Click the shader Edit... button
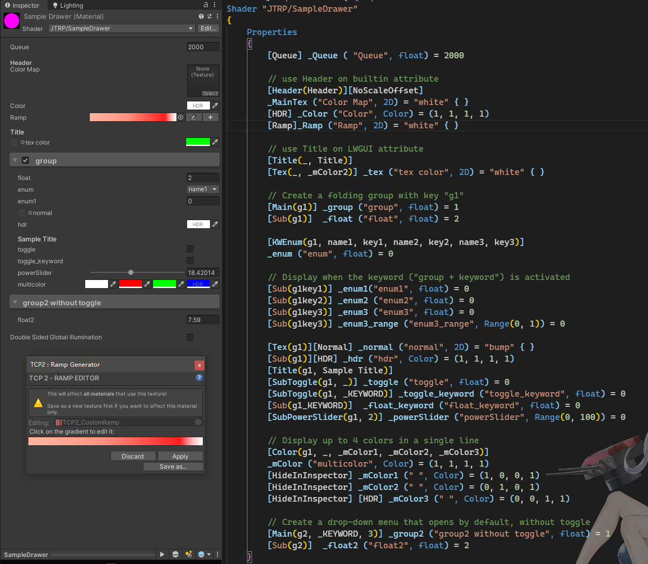Image resolution: width=648 pixels, height=564 pixels. click(208, 28)
